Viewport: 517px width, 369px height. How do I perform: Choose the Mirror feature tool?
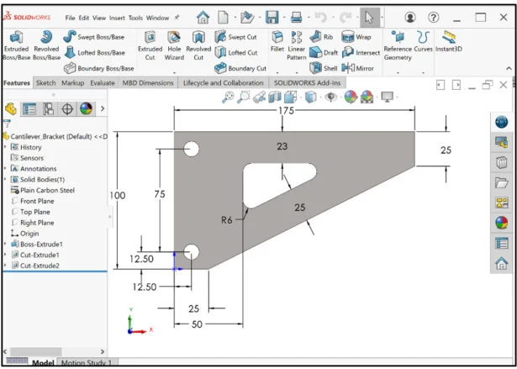(357, 68)
